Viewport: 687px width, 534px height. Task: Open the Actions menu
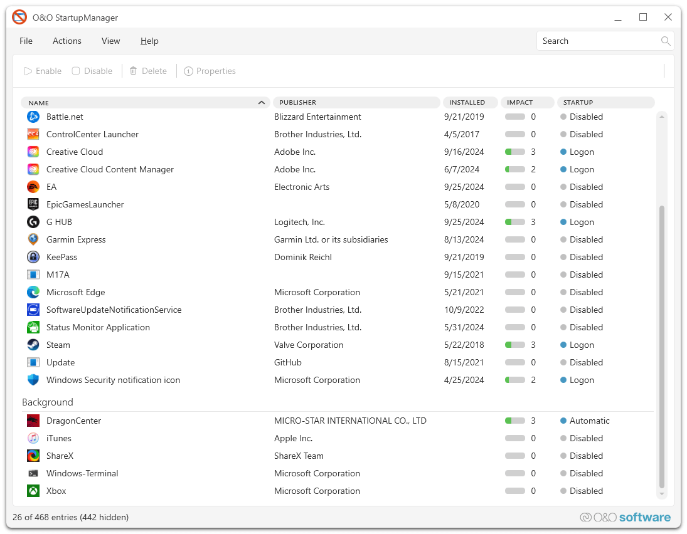[x=67, y=41]
